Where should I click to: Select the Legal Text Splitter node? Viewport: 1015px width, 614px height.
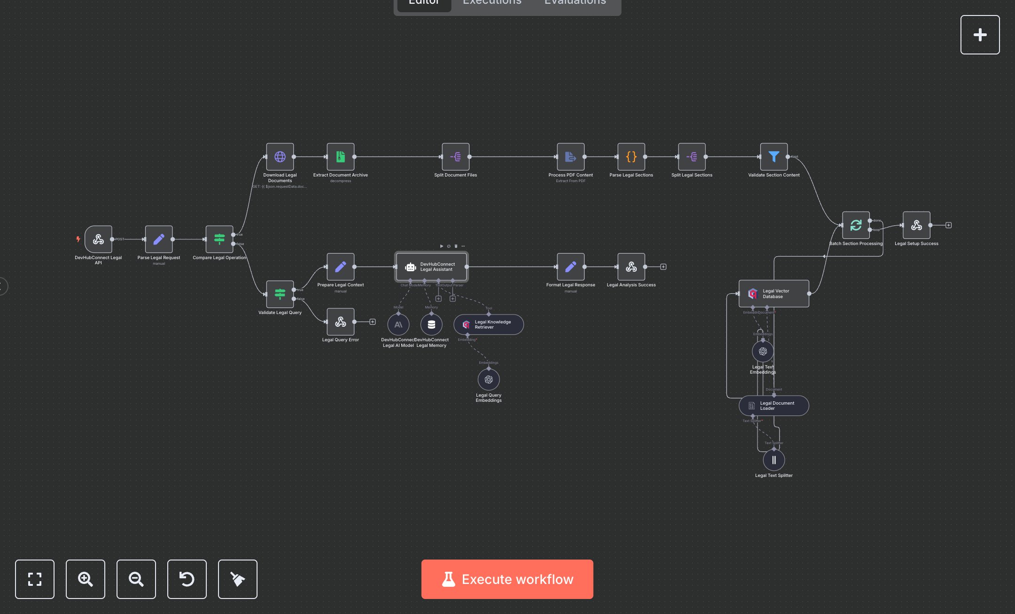(x=773, y=460)
